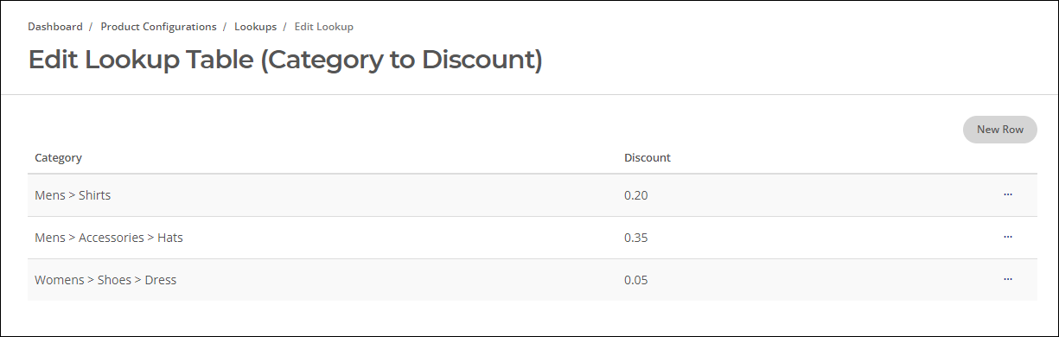Open the actions menu for Womens > Shoes > Dress row
The height and width of the screenshot is (337, 1059).
(x=1008, y=279)
